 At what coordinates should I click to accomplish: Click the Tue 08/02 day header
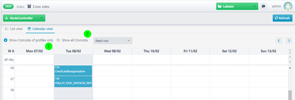pos(73,51)
